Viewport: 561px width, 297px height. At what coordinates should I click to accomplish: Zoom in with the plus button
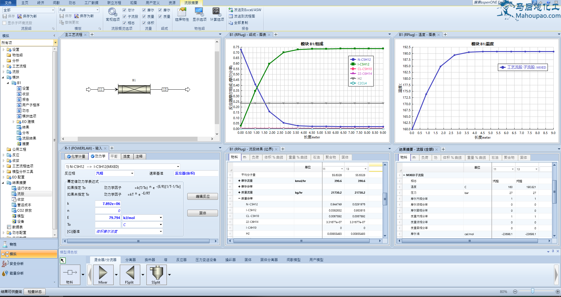(x=557, y=291)
